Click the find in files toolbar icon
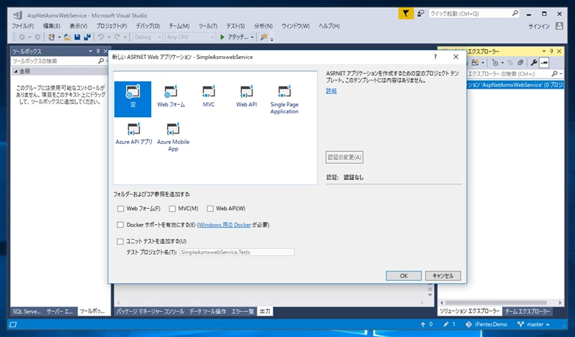This screenshot has height=337, width=575. click(263, 37)
